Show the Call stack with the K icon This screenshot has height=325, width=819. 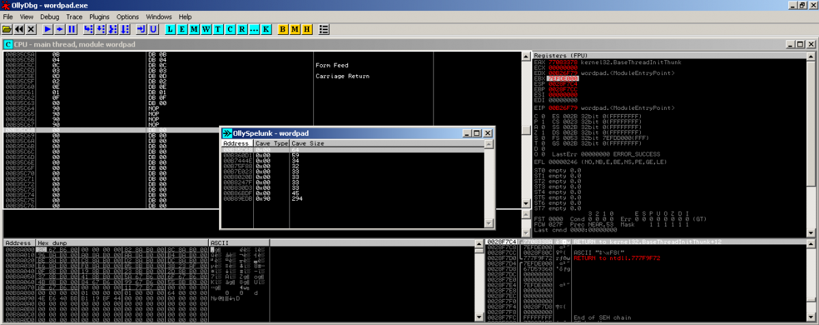click(265, 29)
